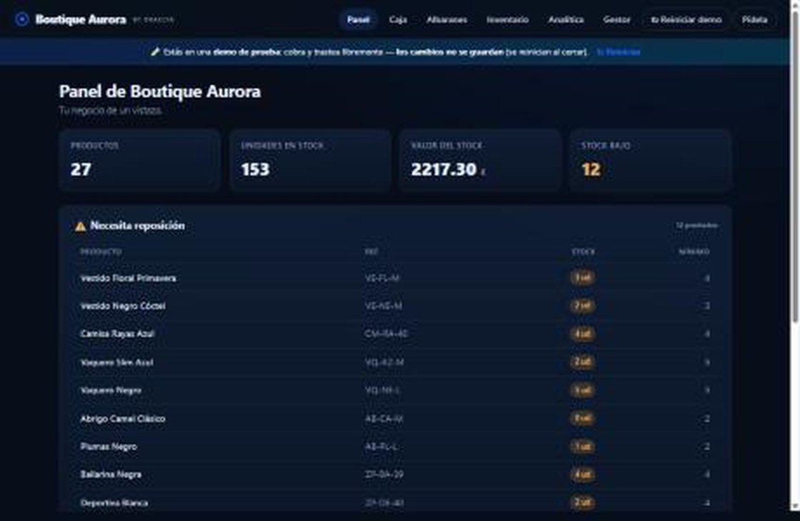
Task: Click the Boutique Aurora circular logo icon
Action: coord(22,19)
